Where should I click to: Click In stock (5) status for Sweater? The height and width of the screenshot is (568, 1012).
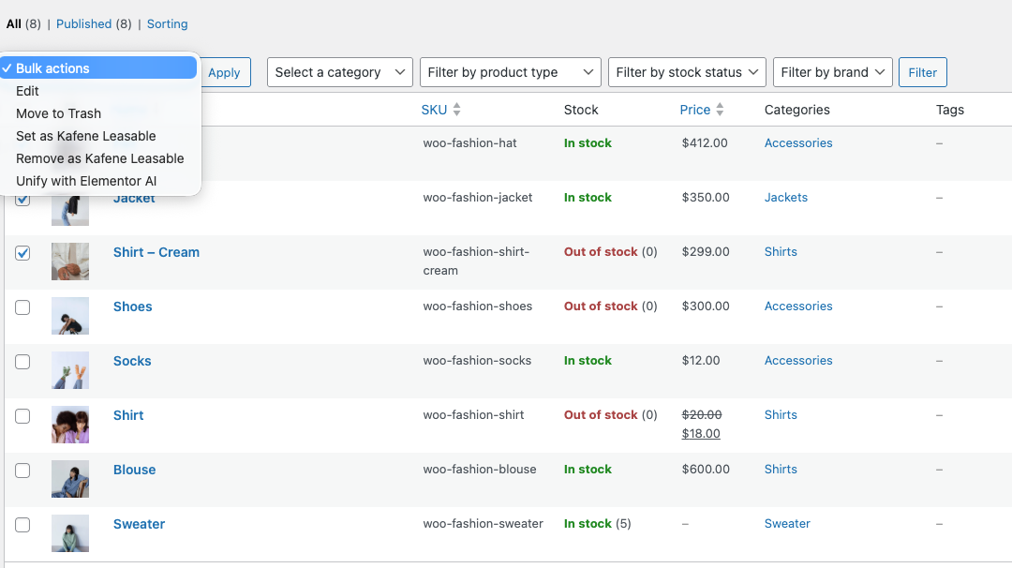(598, 523)
